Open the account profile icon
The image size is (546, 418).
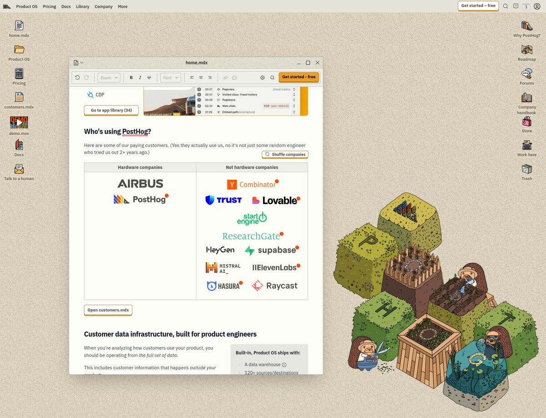click(537, 6)
